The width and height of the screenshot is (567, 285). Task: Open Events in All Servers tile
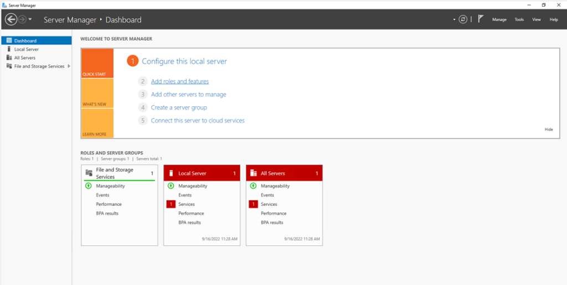pos(267,195)
